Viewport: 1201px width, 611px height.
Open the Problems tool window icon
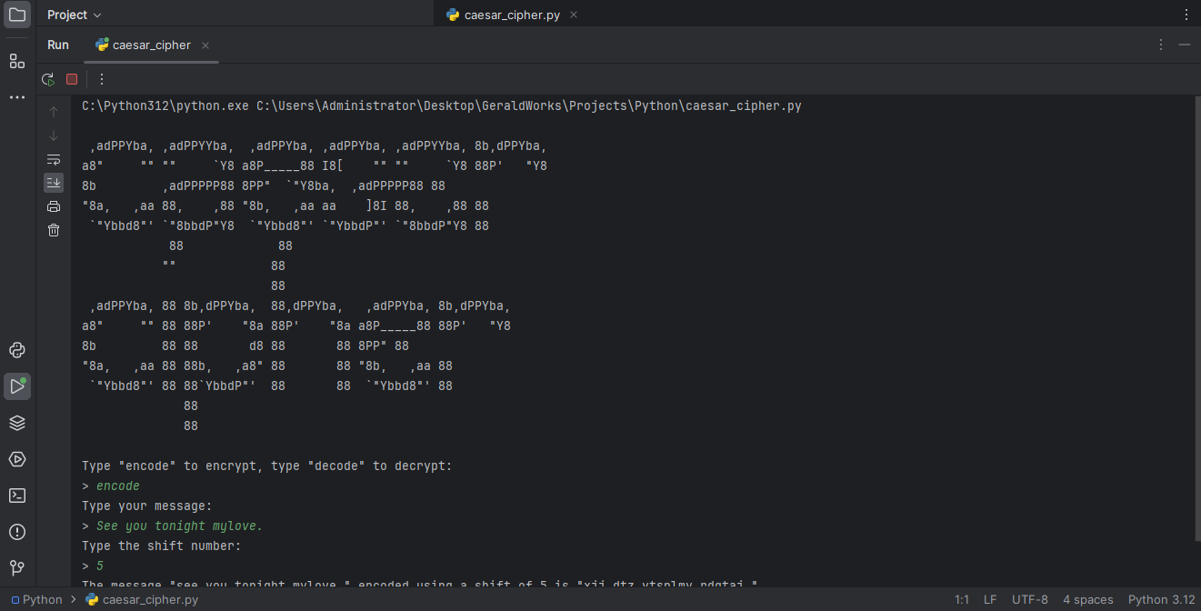click(17, 532)
